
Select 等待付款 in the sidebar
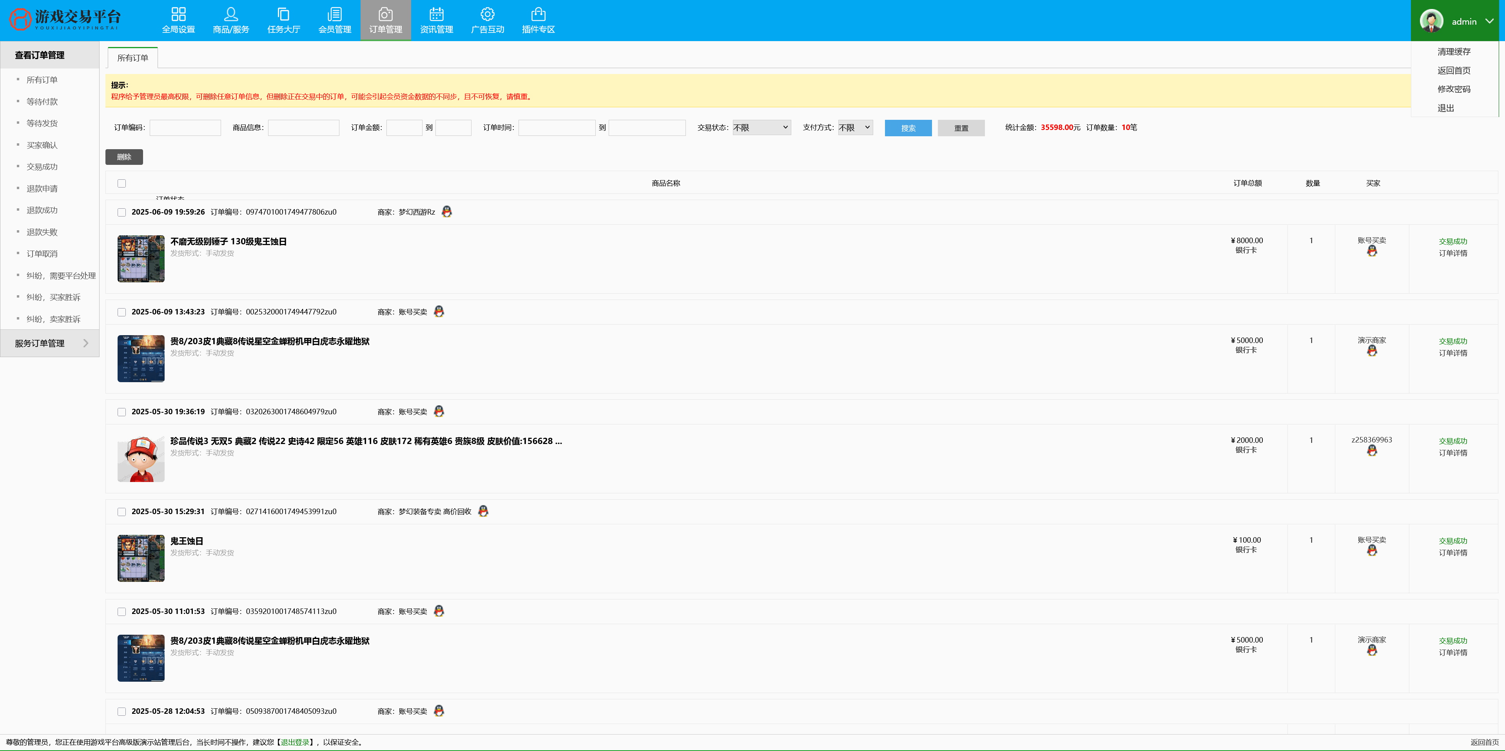pyautogui.click(x=42, y=101)
